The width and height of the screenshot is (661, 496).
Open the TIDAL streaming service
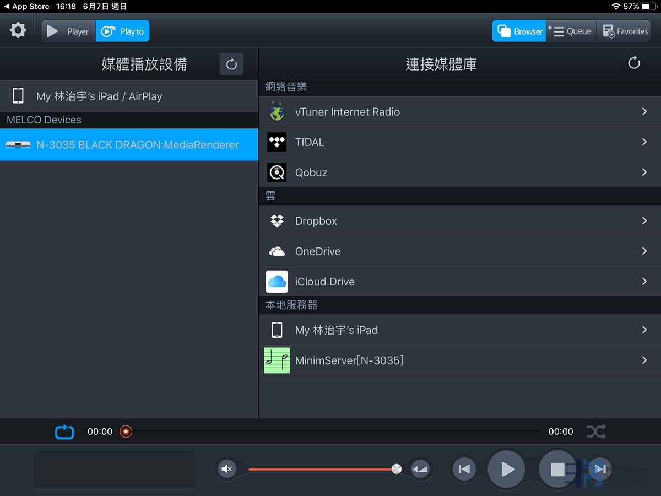pos(310,142)
